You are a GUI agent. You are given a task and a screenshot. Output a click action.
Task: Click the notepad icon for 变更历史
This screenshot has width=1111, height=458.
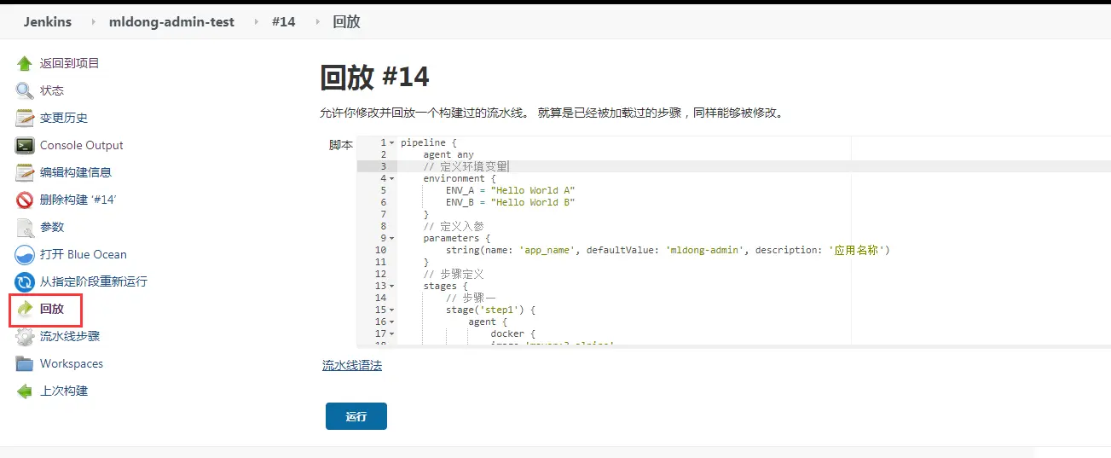[25, 118]
